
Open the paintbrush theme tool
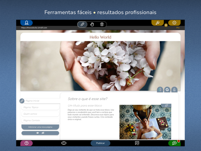point(158,23)
